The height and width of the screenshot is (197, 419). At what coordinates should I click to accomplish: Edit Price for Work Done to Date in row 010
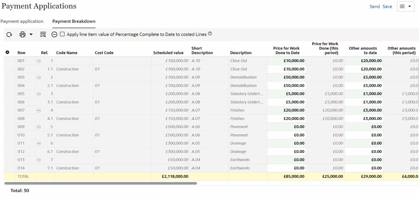[x=287, y=135]
